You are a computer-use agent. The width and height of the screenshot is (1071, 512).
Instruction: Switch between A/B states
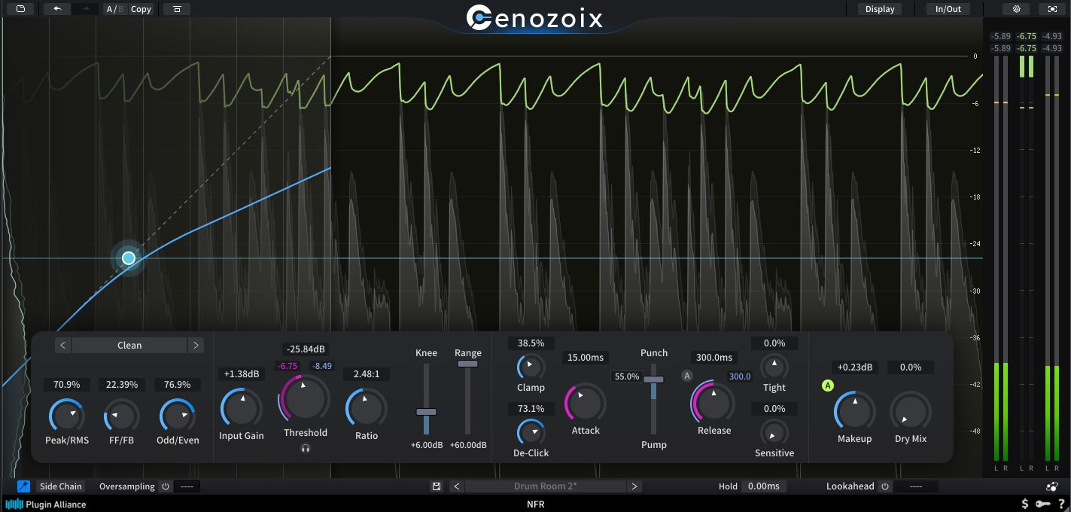(114, 9)
